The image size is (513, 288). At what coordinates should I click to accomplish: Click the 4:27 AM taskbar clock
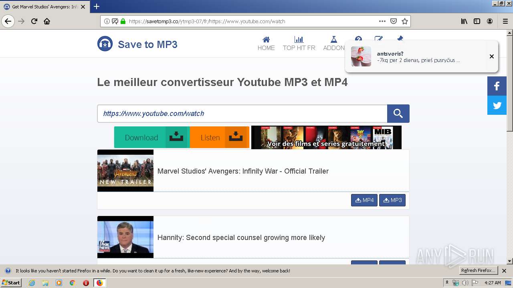pos(493,283)
